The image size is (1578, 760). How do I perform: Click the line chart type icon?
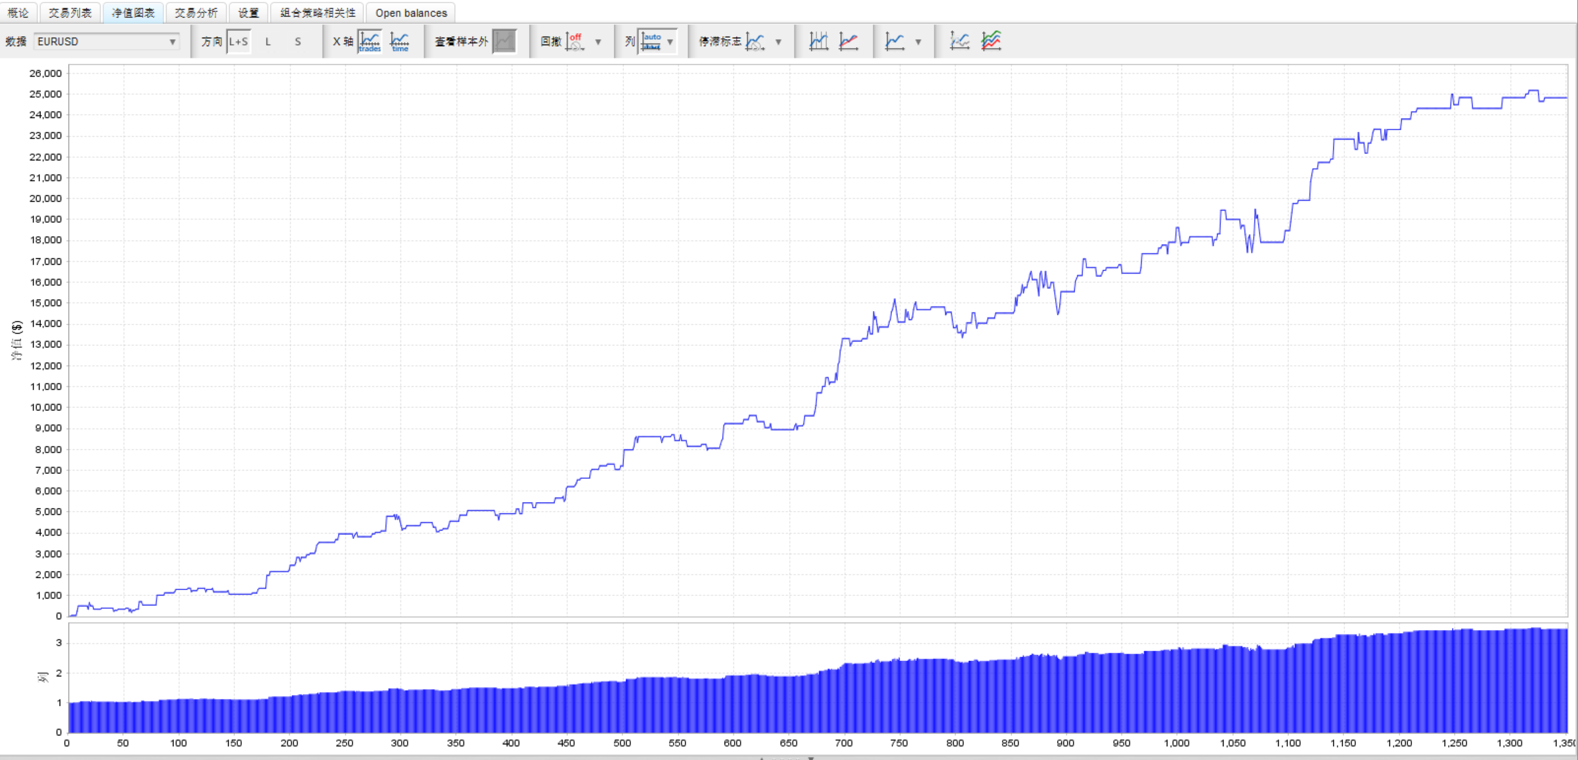point(894,41)
